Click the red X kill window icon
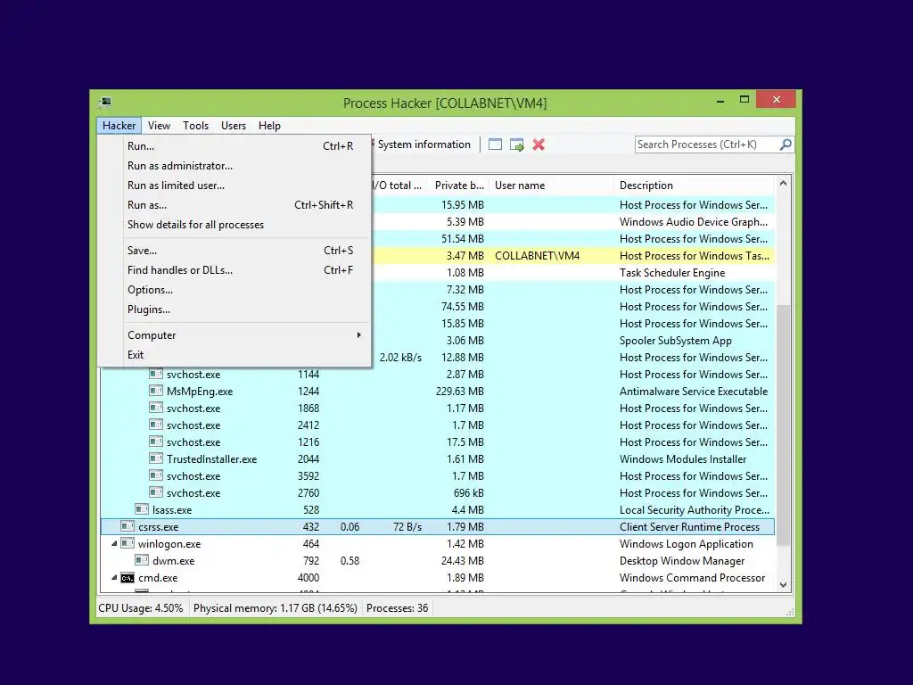 coord(539,144)
